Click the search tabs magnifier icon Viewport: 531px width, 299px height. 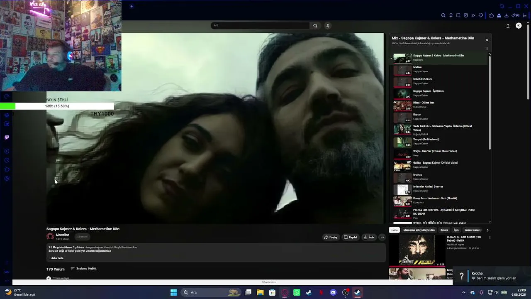pos(502,6)
